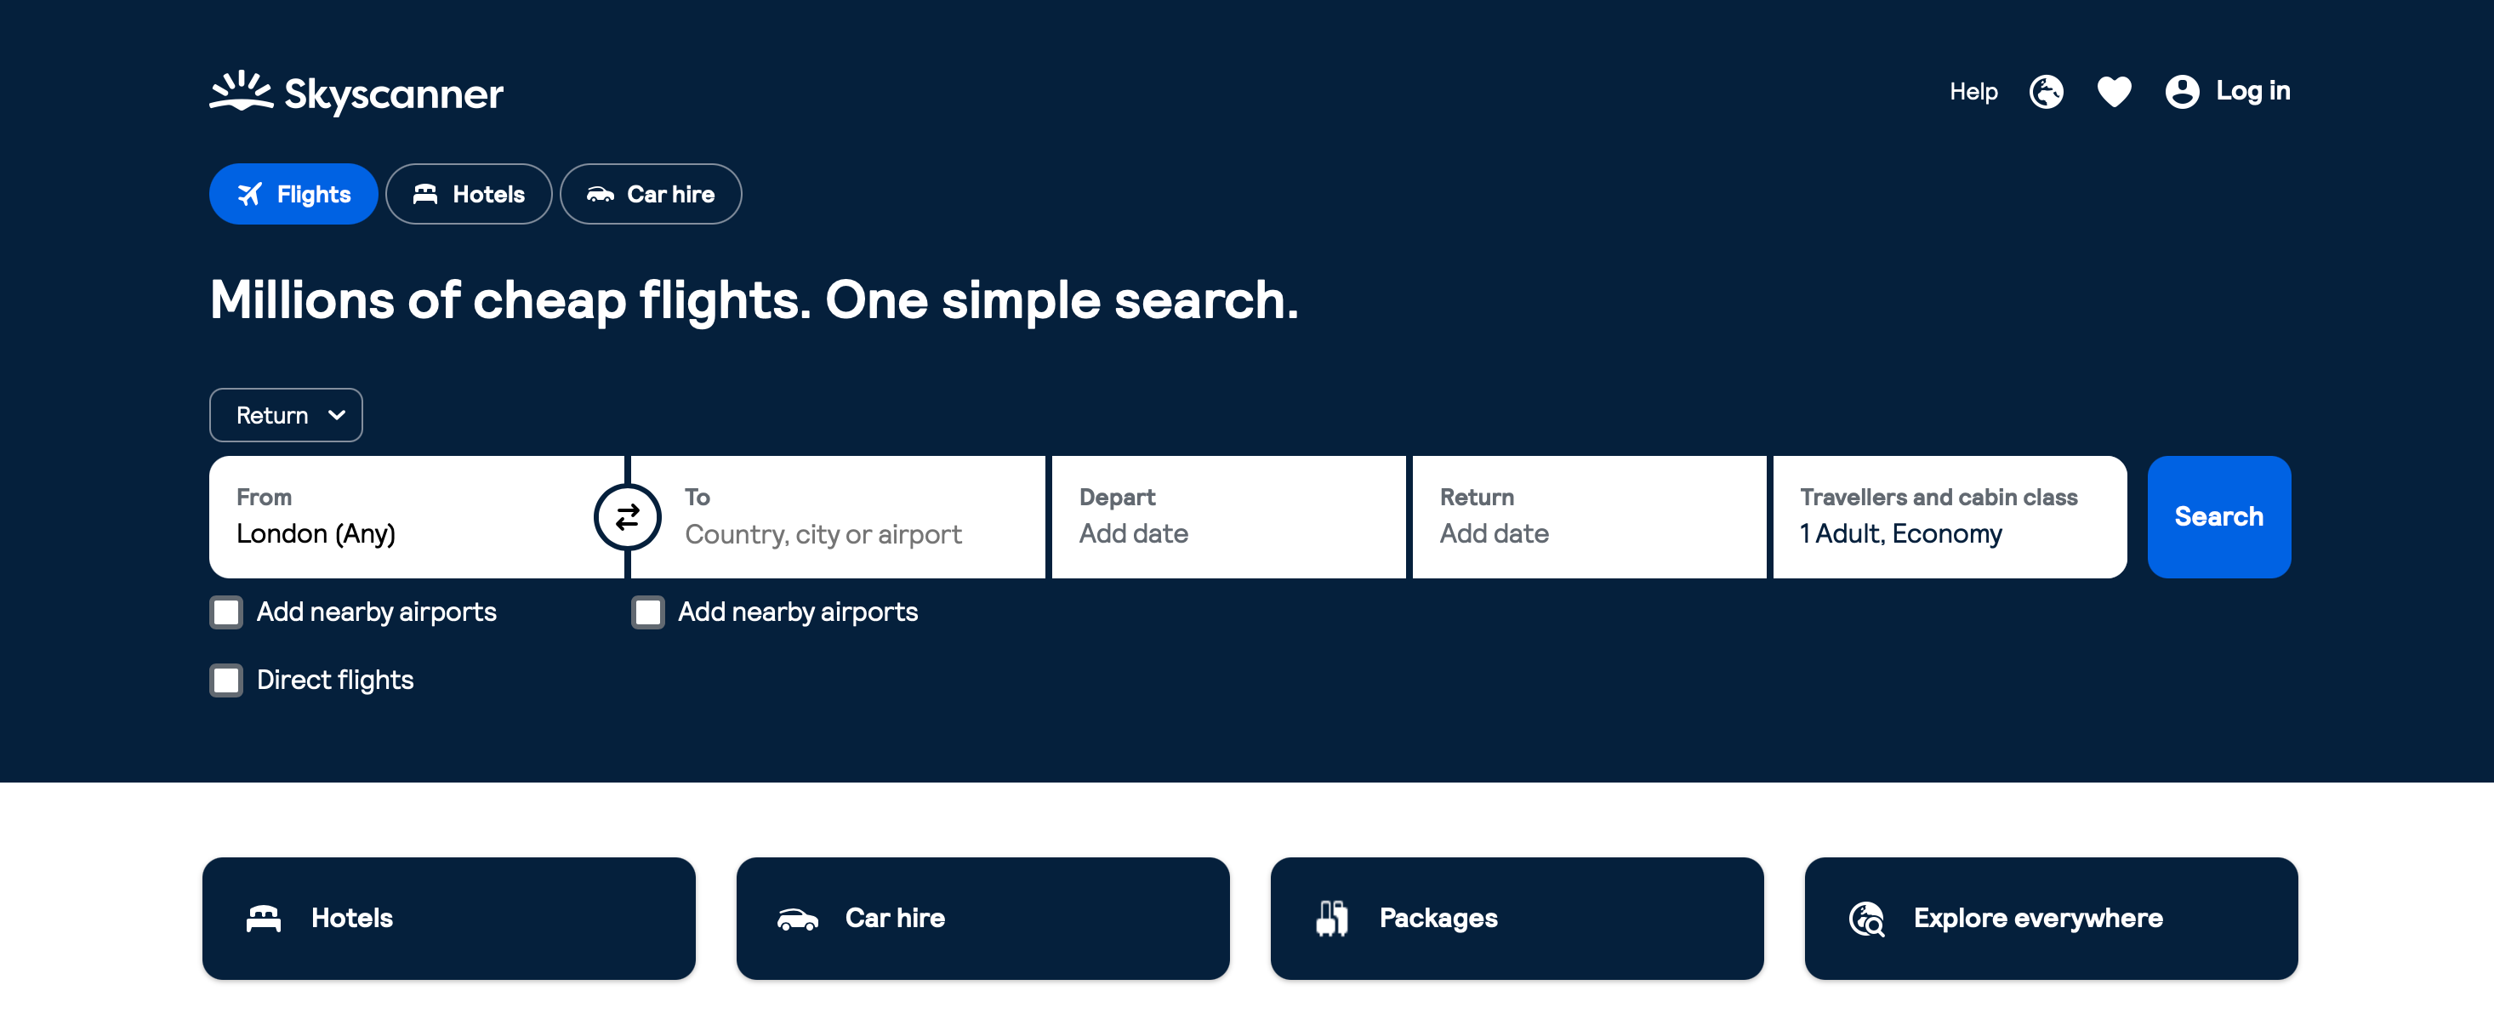2494x1019 pixels.
Task: Open the language/region globe icon
Action: pyautogui.click(x=2046, y=91)
